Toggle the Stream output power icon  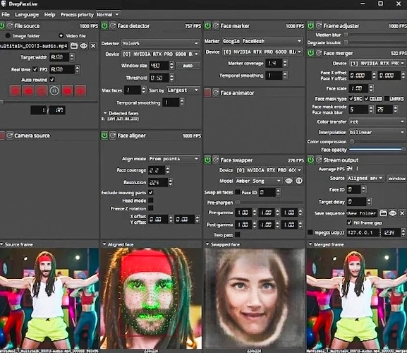click(310, 160)
